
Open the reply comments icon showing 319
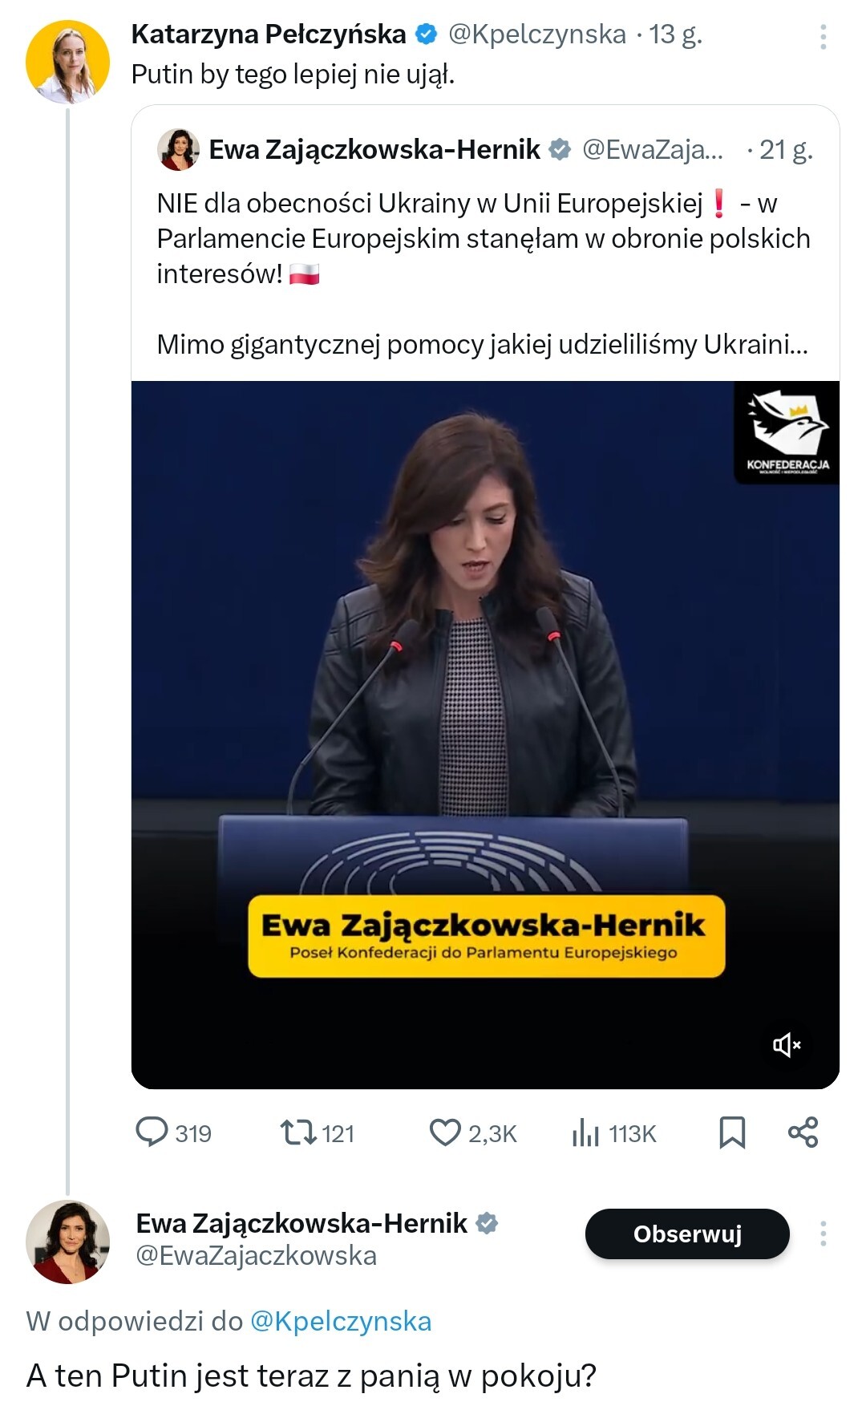click(x=152, y=1132)
